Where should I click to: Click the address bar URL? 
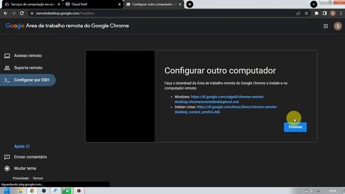tap(65, 13)
